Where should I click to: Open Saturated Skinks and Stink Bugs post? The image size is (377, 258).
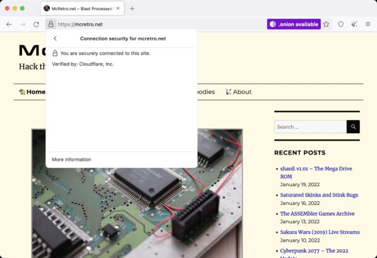(319, 195)
